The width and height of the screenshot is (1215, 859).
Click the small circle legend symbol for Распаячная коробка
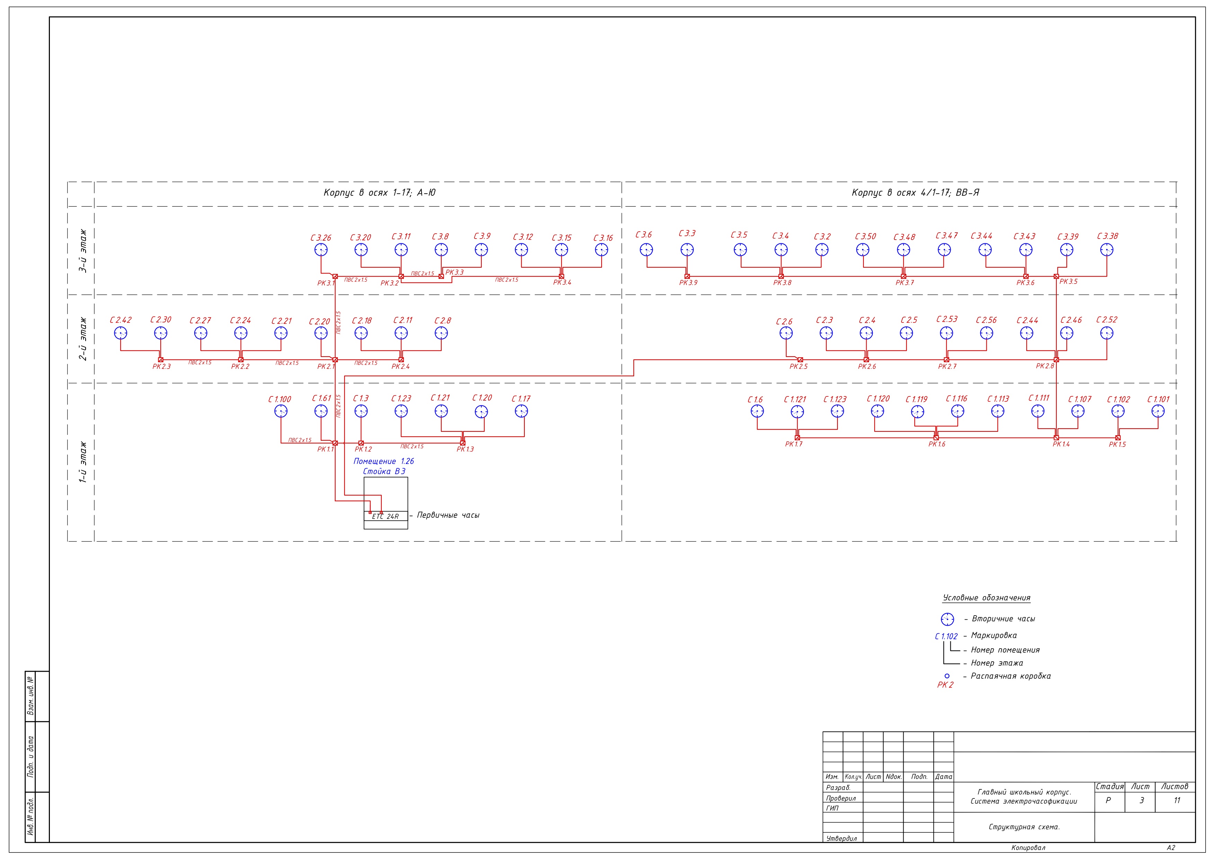tap(947, 676)
